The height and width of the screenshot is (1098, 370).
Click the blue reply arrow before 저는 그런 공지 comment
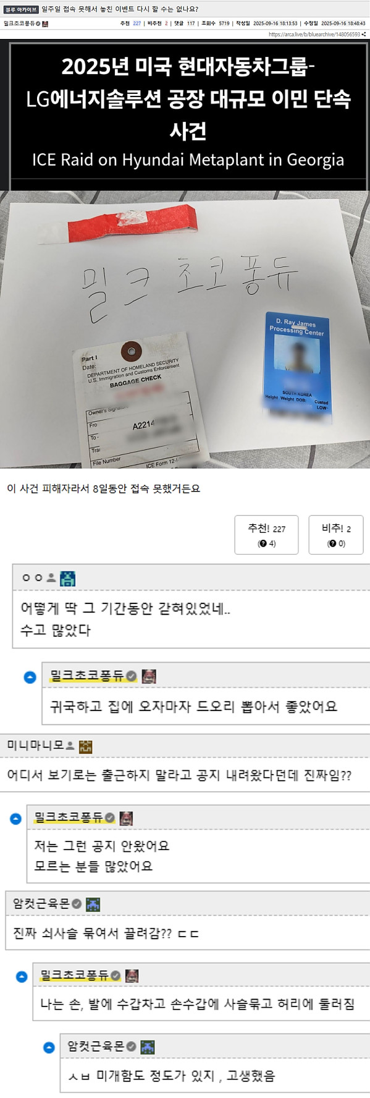[16, 819]
